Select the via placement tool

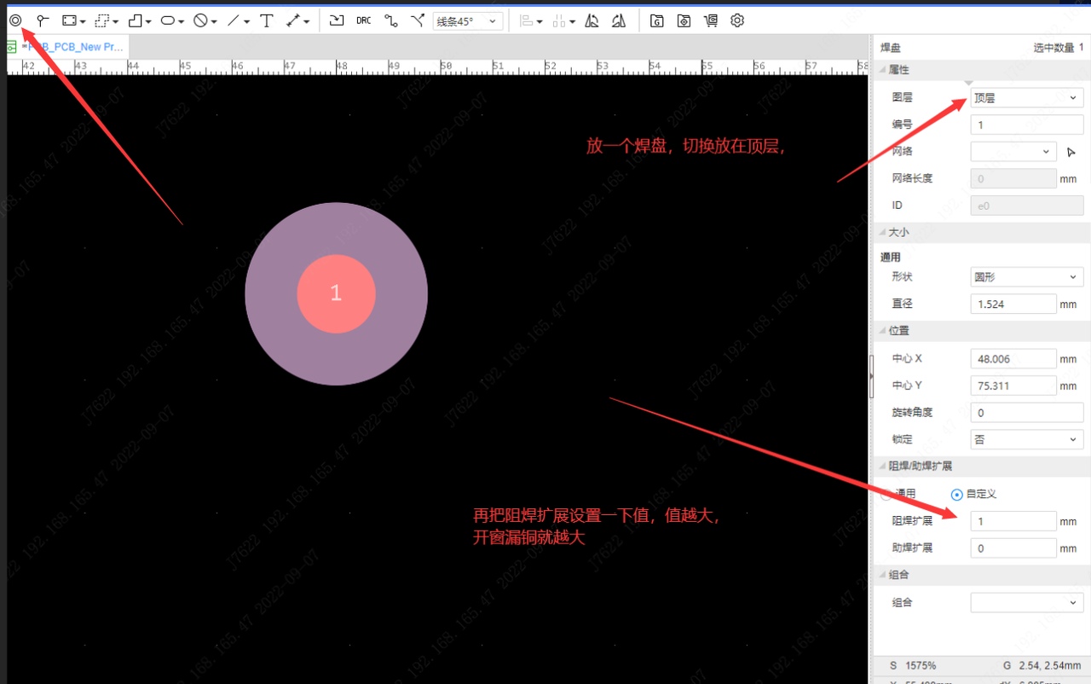point(43,20)
